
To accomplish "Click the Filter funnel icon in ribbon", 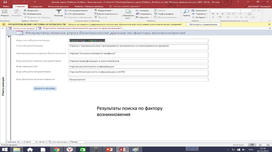I will pos(58,12).
